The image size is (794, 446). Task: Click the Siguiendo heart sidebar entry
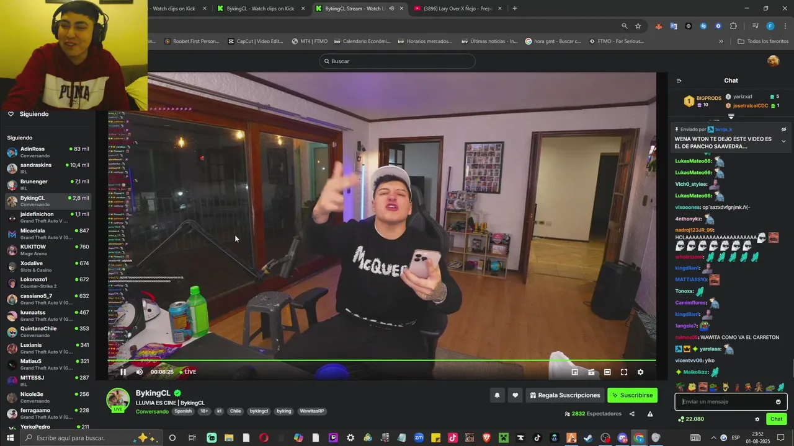click(x=28, y=114)
